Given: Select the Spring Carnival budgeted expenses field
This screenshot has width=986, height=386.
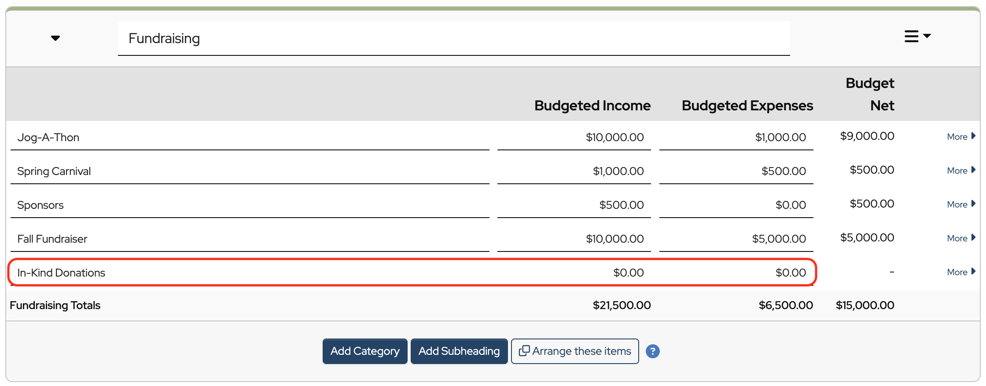Looking at the screenshot, I should (x=736, y=171).
